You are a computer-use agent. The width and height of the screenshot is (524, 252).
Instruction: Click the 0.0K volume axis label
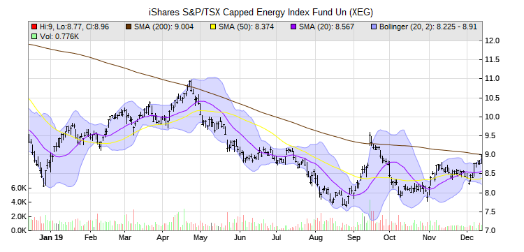tap(19, 230)
